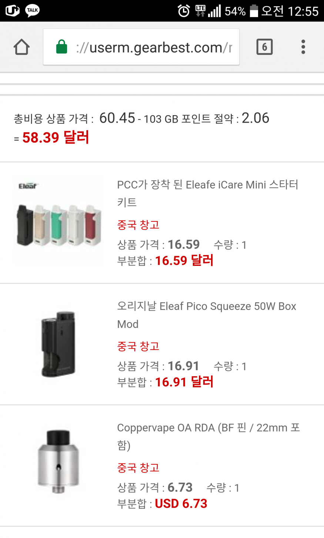This screenshot has height=538, width=324.
Task: Tap the battery status icon
Action: click(x=254, y=11)
